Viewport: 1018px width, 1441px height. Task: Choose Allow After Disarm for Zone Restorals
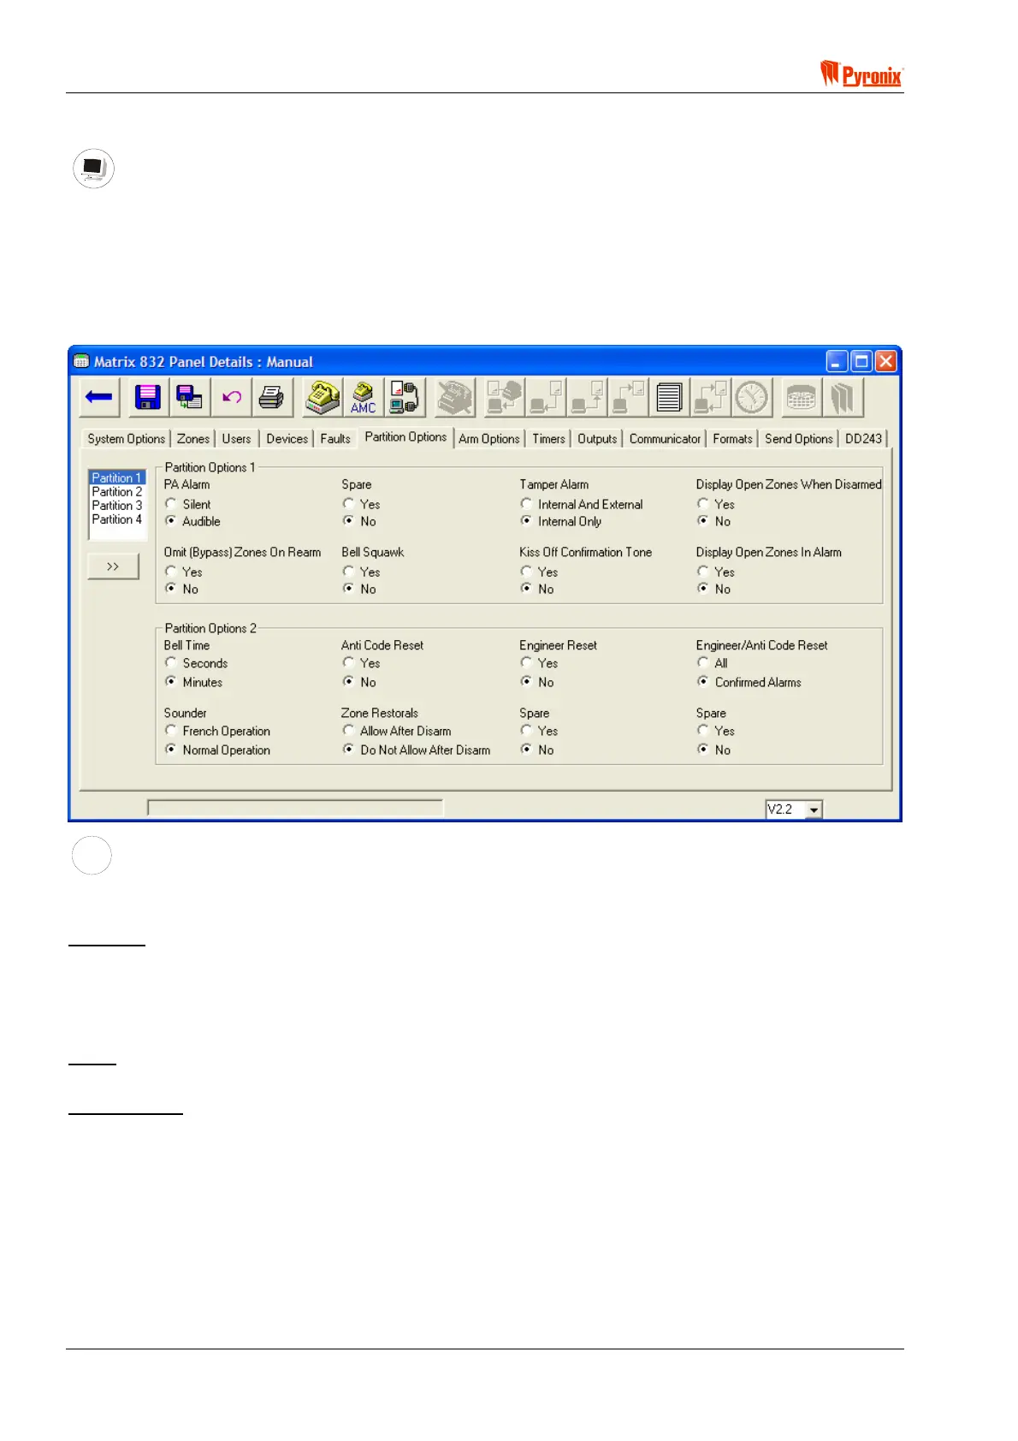click(x=348, y=731)
